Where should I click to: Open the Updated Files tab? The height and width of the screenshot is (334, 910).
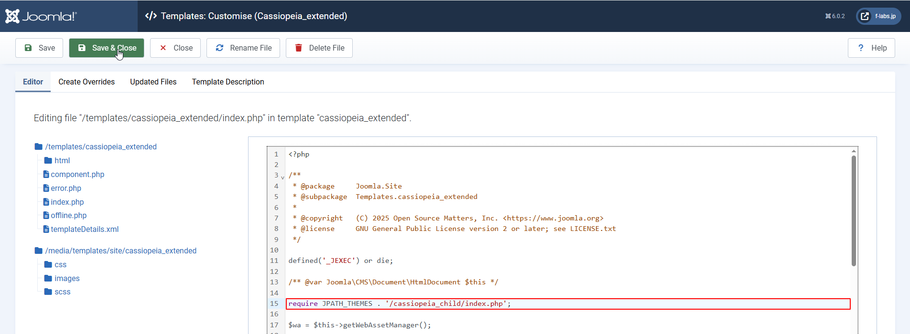(x=153, y=82)
